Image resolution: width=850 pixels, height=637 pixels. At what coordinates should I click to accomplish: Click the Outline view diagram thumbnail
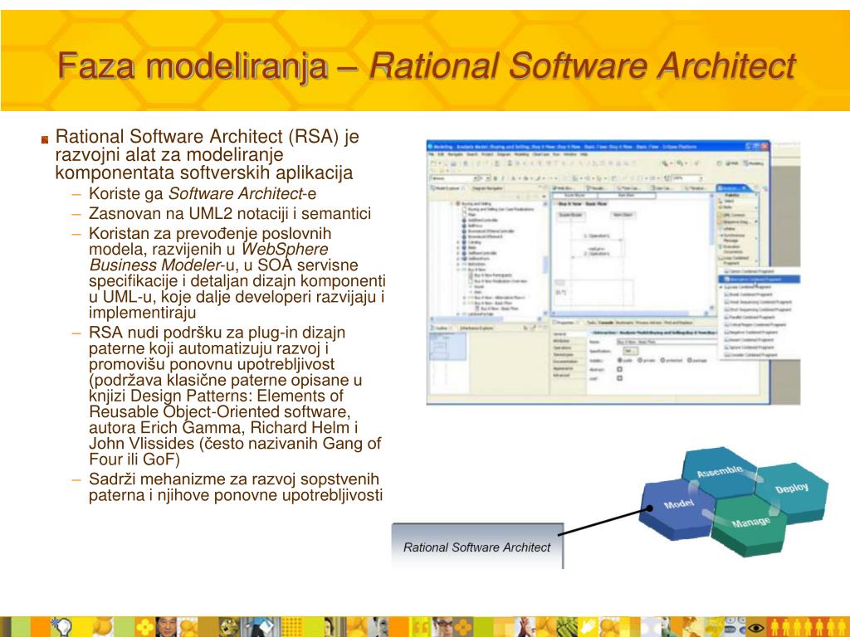coord(447,346)
